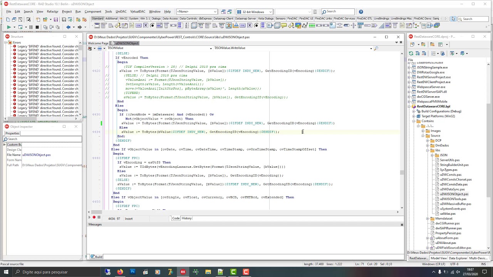Expand the Memdataset folder node
493x277 pixels.
[x=428, y=219]
